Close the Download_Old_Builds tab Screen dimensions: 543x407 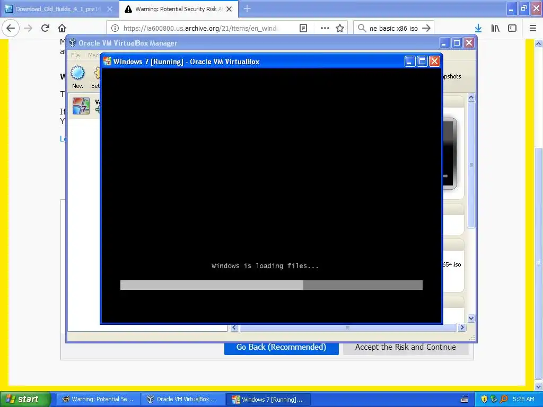[x=110, y=9]
